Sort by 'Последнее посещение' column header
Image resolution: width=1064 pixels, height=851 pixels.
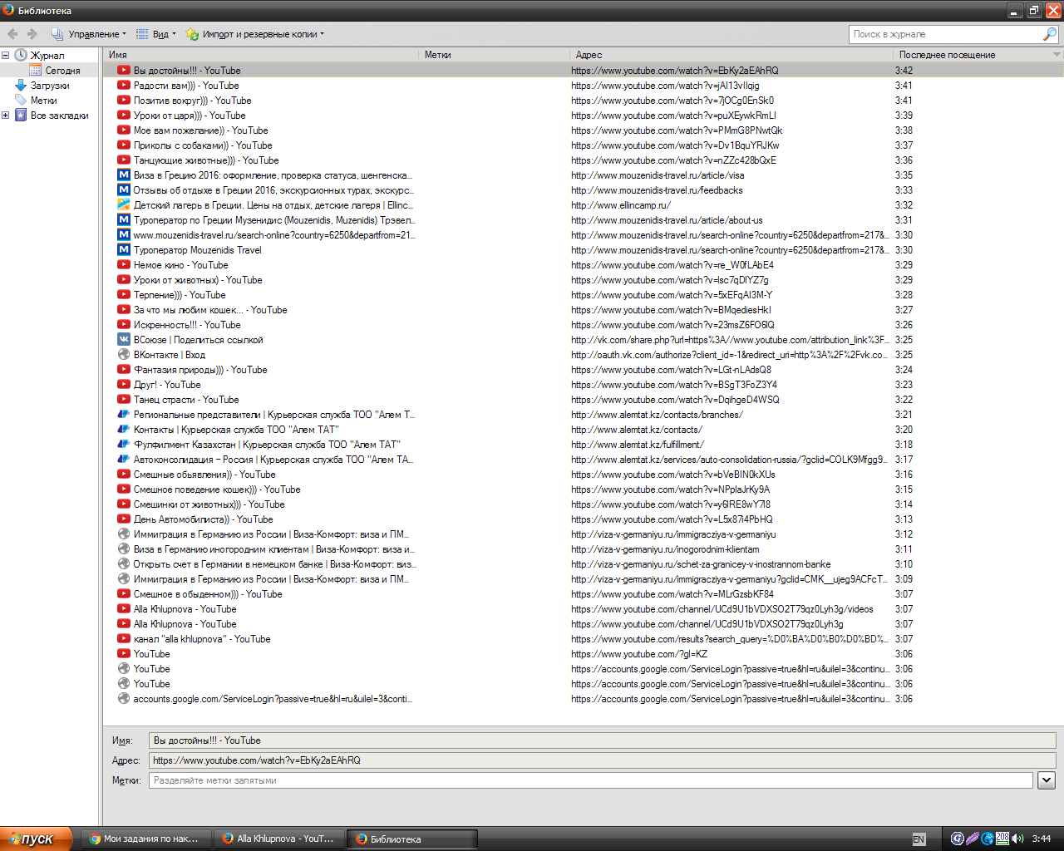pos(973,55)
